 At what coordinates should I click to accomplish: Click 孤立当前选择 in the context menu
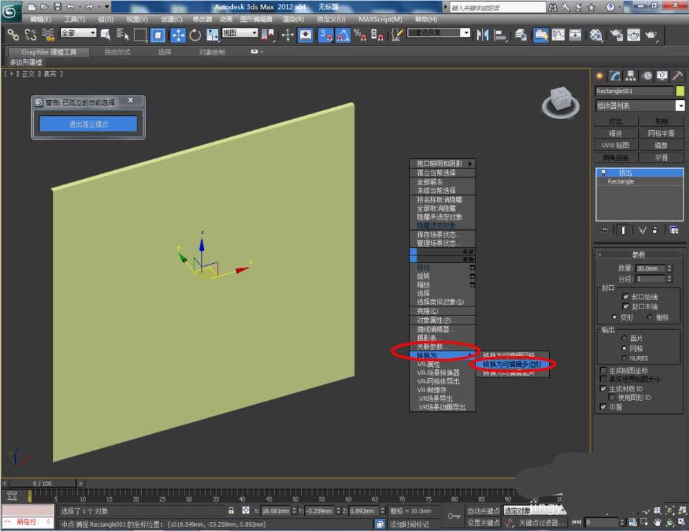(442, 173)
